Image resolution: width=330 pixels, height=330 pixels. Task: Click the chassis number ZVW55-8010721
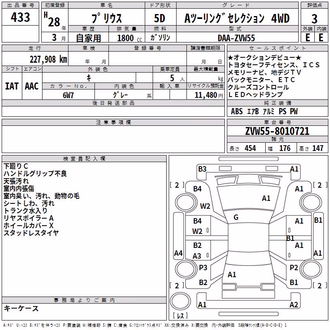277,131
